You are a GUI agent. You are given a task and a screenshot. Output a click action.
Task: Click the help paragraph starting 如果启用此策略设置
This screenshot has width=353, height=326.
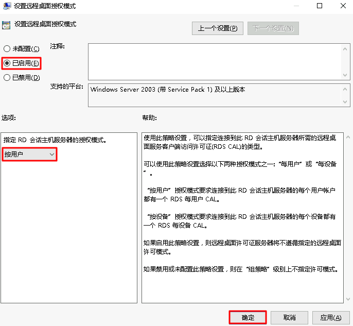click(x=242, y=247)
